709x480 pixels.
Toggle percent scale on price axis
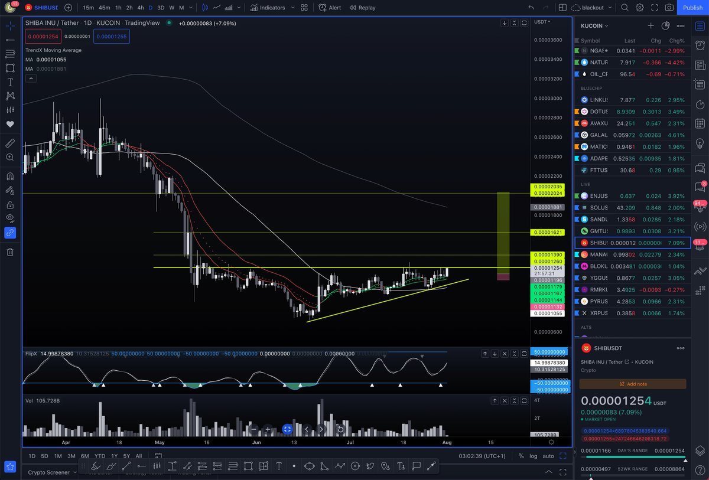(x=521, y=456)
